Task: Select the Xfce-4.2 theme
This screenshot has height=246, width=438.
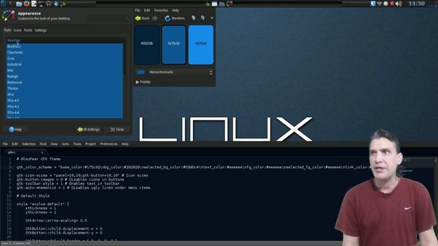Action: point(64,107)
